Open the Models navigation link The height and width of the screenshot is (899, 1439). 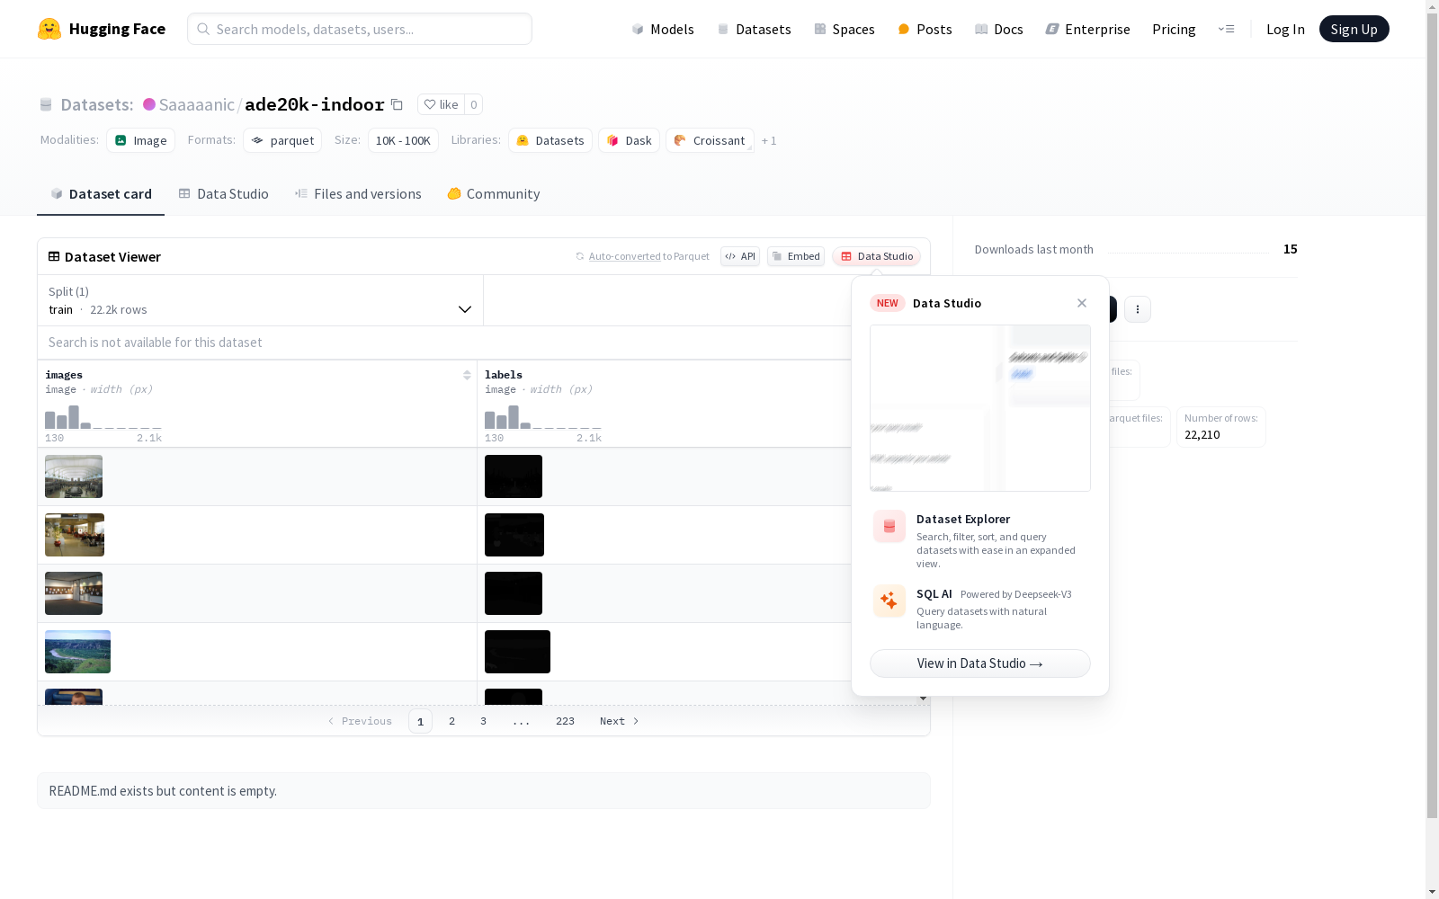(x=663, y=29)
